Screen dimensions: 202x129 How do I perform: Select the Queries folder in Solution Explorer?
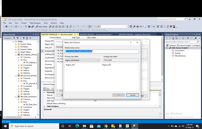click(x=178, y=53)
